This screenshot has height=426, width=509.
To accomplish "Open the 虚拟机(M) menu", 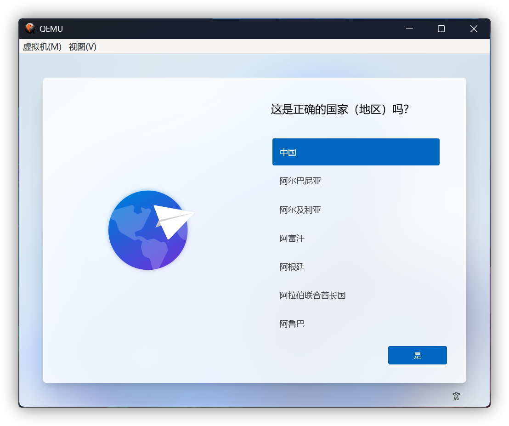I will (x=42, y=47).
